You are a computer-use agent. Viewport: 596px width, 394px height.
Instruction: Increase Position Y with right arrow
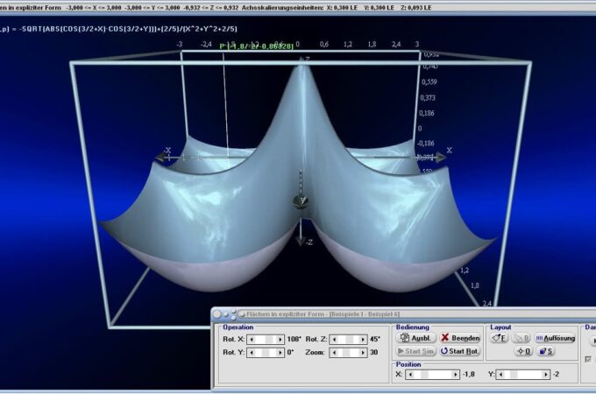point(546,374)
